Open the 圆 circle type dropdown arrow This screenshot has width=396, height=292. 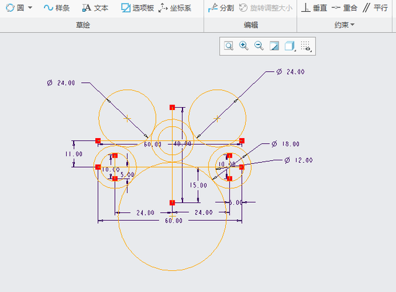pos(30,8)
